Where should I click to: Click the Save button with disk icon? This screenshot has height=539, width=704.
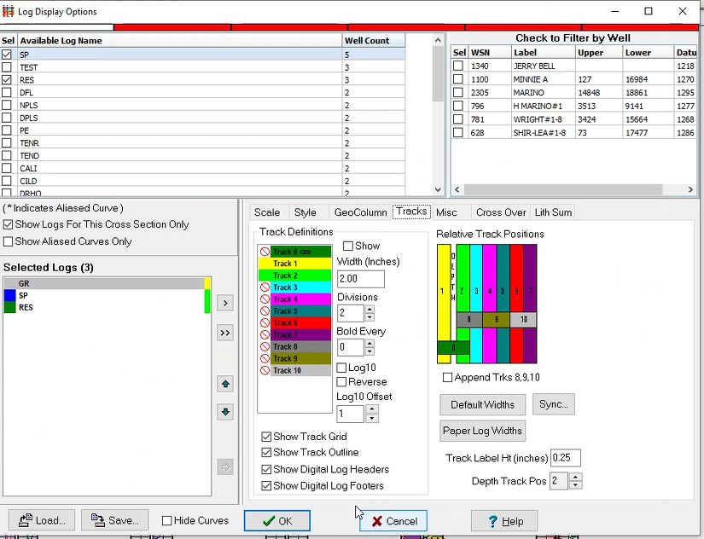(x=115, y=520)
